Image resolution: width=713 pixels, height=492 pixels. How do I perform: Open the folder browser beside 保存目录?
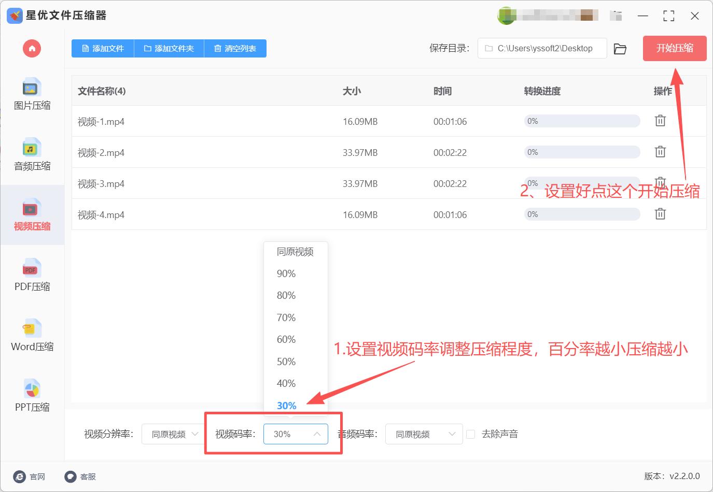(x=620, y=48)
